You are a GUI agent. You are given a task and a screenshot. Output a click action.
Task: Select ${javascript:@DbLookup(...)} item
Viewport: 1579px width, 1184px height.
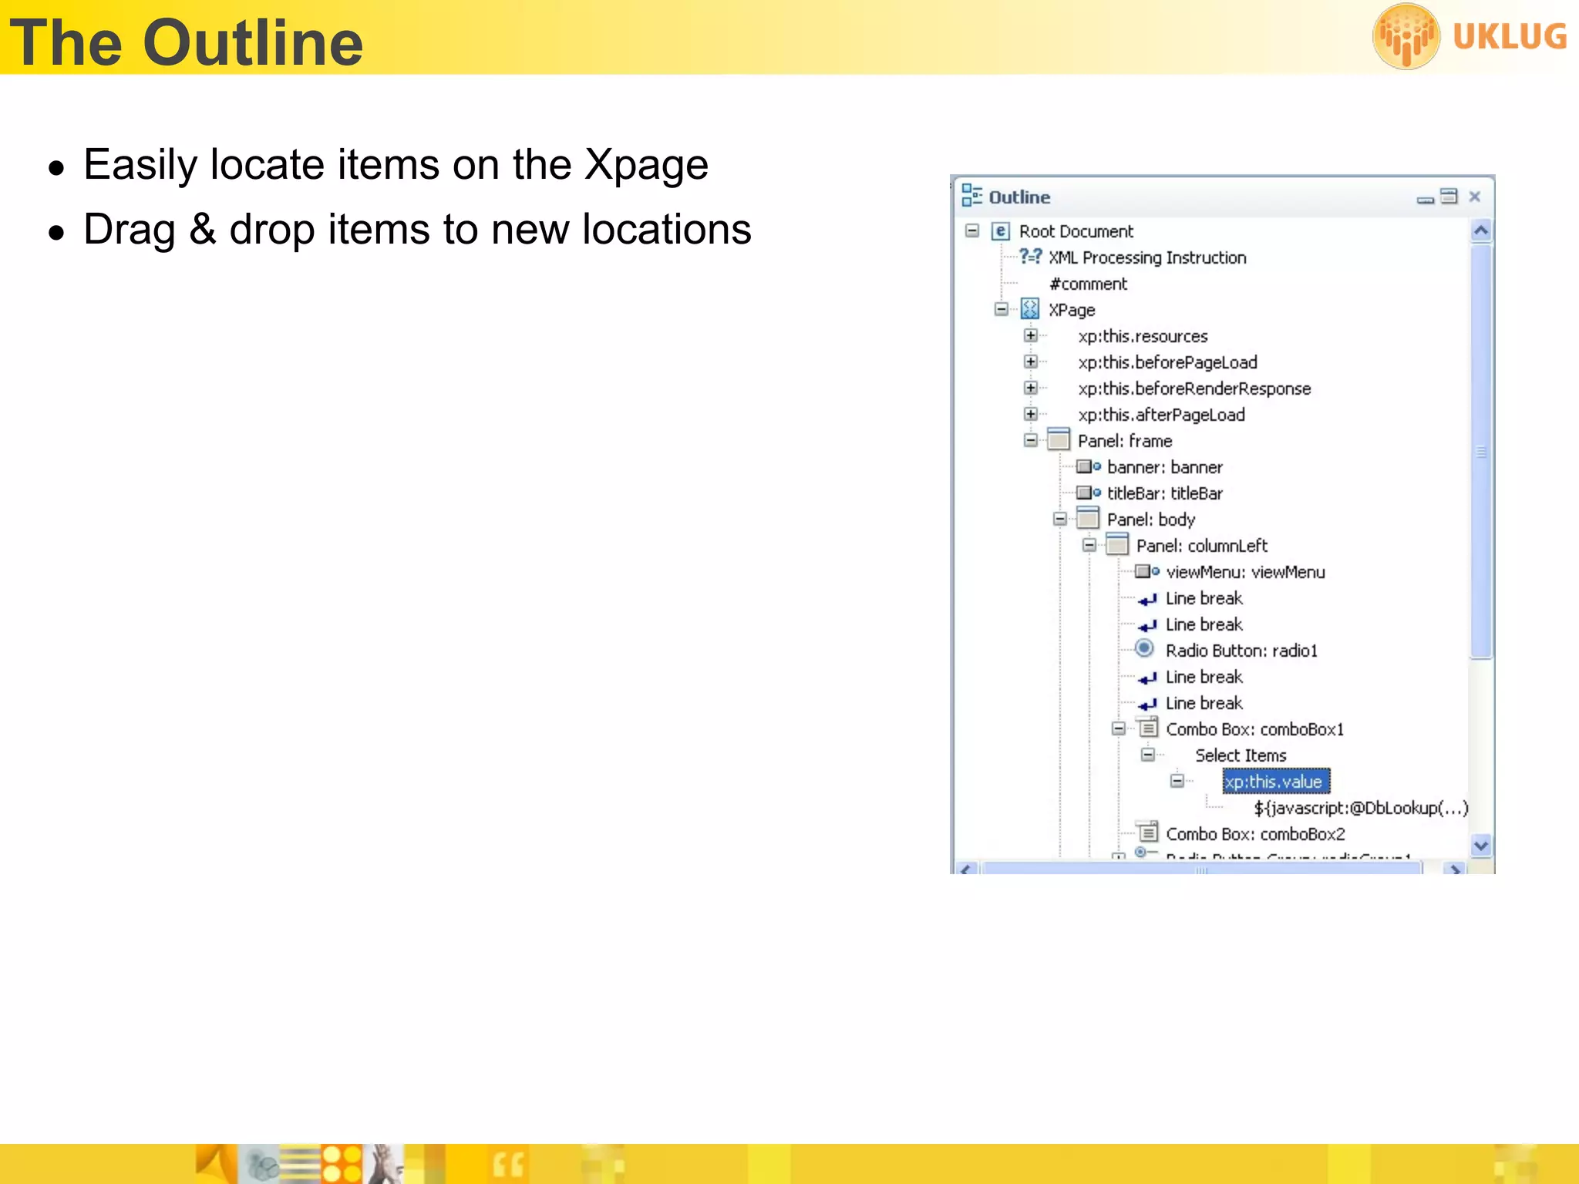coord(1361,808)
